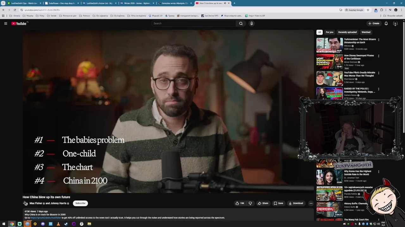Open more actions ellipsis under the video

click(x=311, y=203)
